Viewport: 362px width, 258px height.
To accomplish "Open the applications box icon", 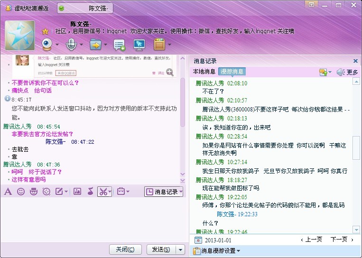I will point(159,44).
